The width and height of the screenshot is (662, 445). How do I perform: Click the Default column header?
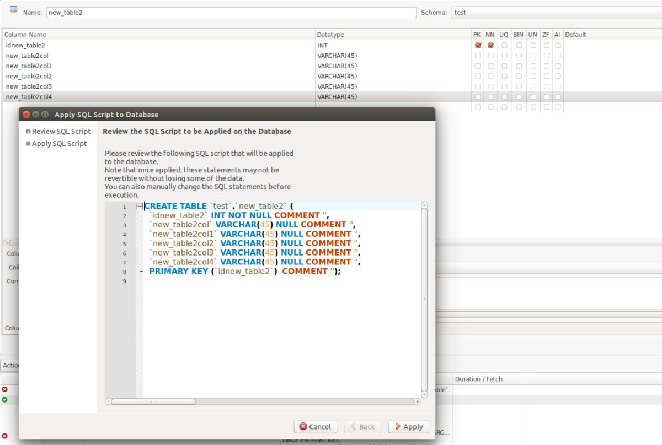[x=612, y=34]
